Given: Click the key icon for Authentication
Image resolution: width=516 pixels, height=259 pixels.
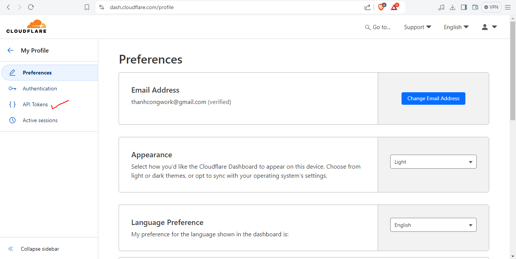Looking at the screenshot, I should [x=12, y=88].
